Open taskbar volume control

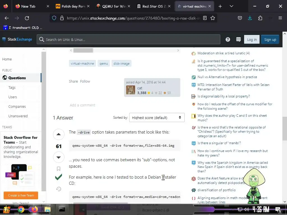pos(247,209)
